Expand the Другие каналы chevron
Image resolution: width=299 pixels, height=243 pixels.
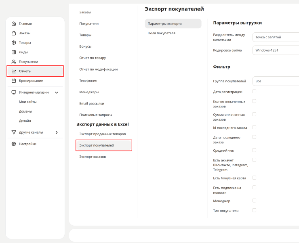(57, 132)
